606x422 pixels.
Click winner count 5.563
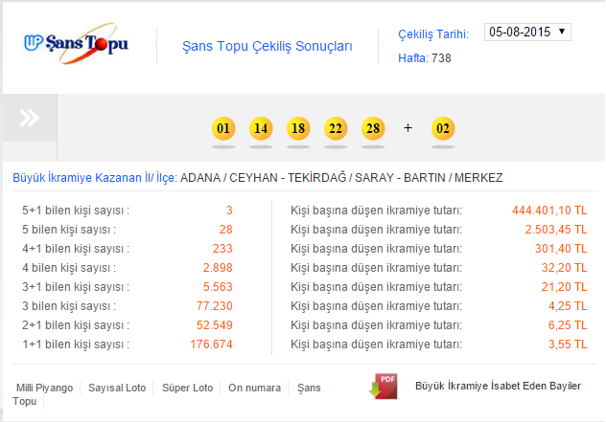pos(218,287)
